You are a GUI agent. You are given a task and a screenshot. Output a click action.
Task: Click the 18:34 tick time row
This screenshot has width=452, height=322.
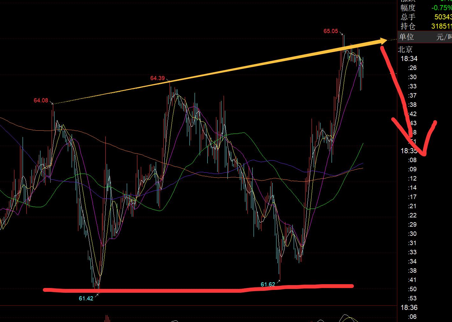[409, 58]
